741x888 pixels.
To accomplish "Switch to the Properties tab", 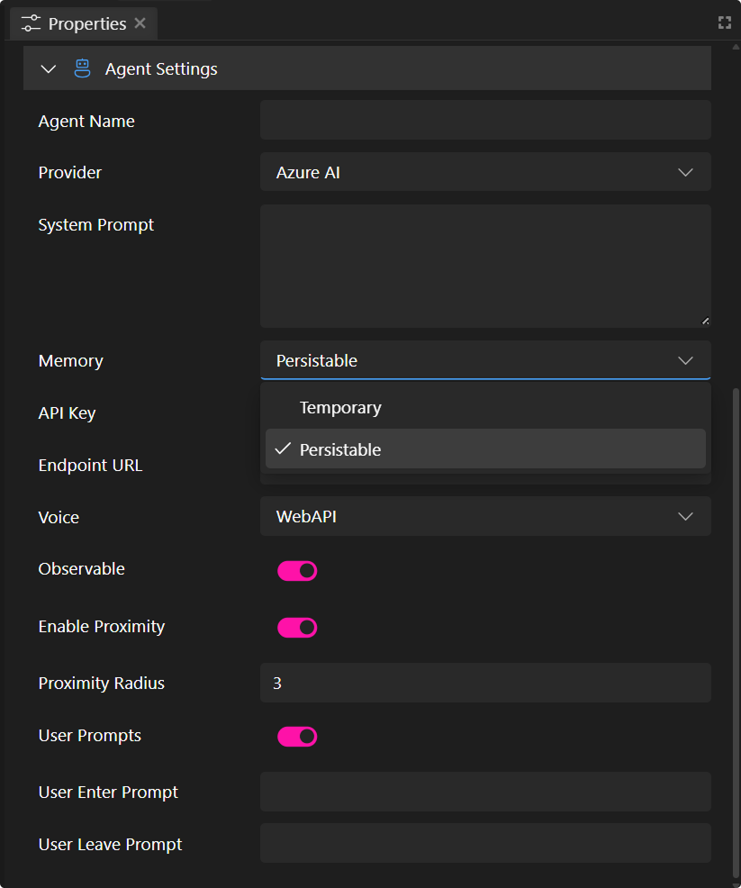I will click(77, 23).
